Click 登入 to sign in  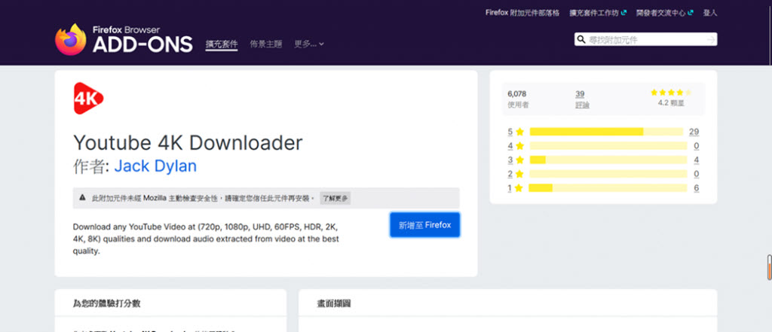click(710, 13)
